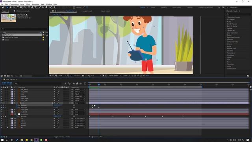Select the Zoom magnifier tool
The image size is (252, 142).
click(x=14, y=7)
